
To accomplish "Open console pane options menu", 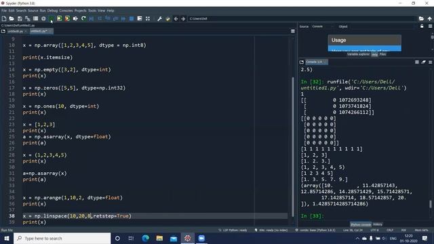I will click(x=430, y=62).
